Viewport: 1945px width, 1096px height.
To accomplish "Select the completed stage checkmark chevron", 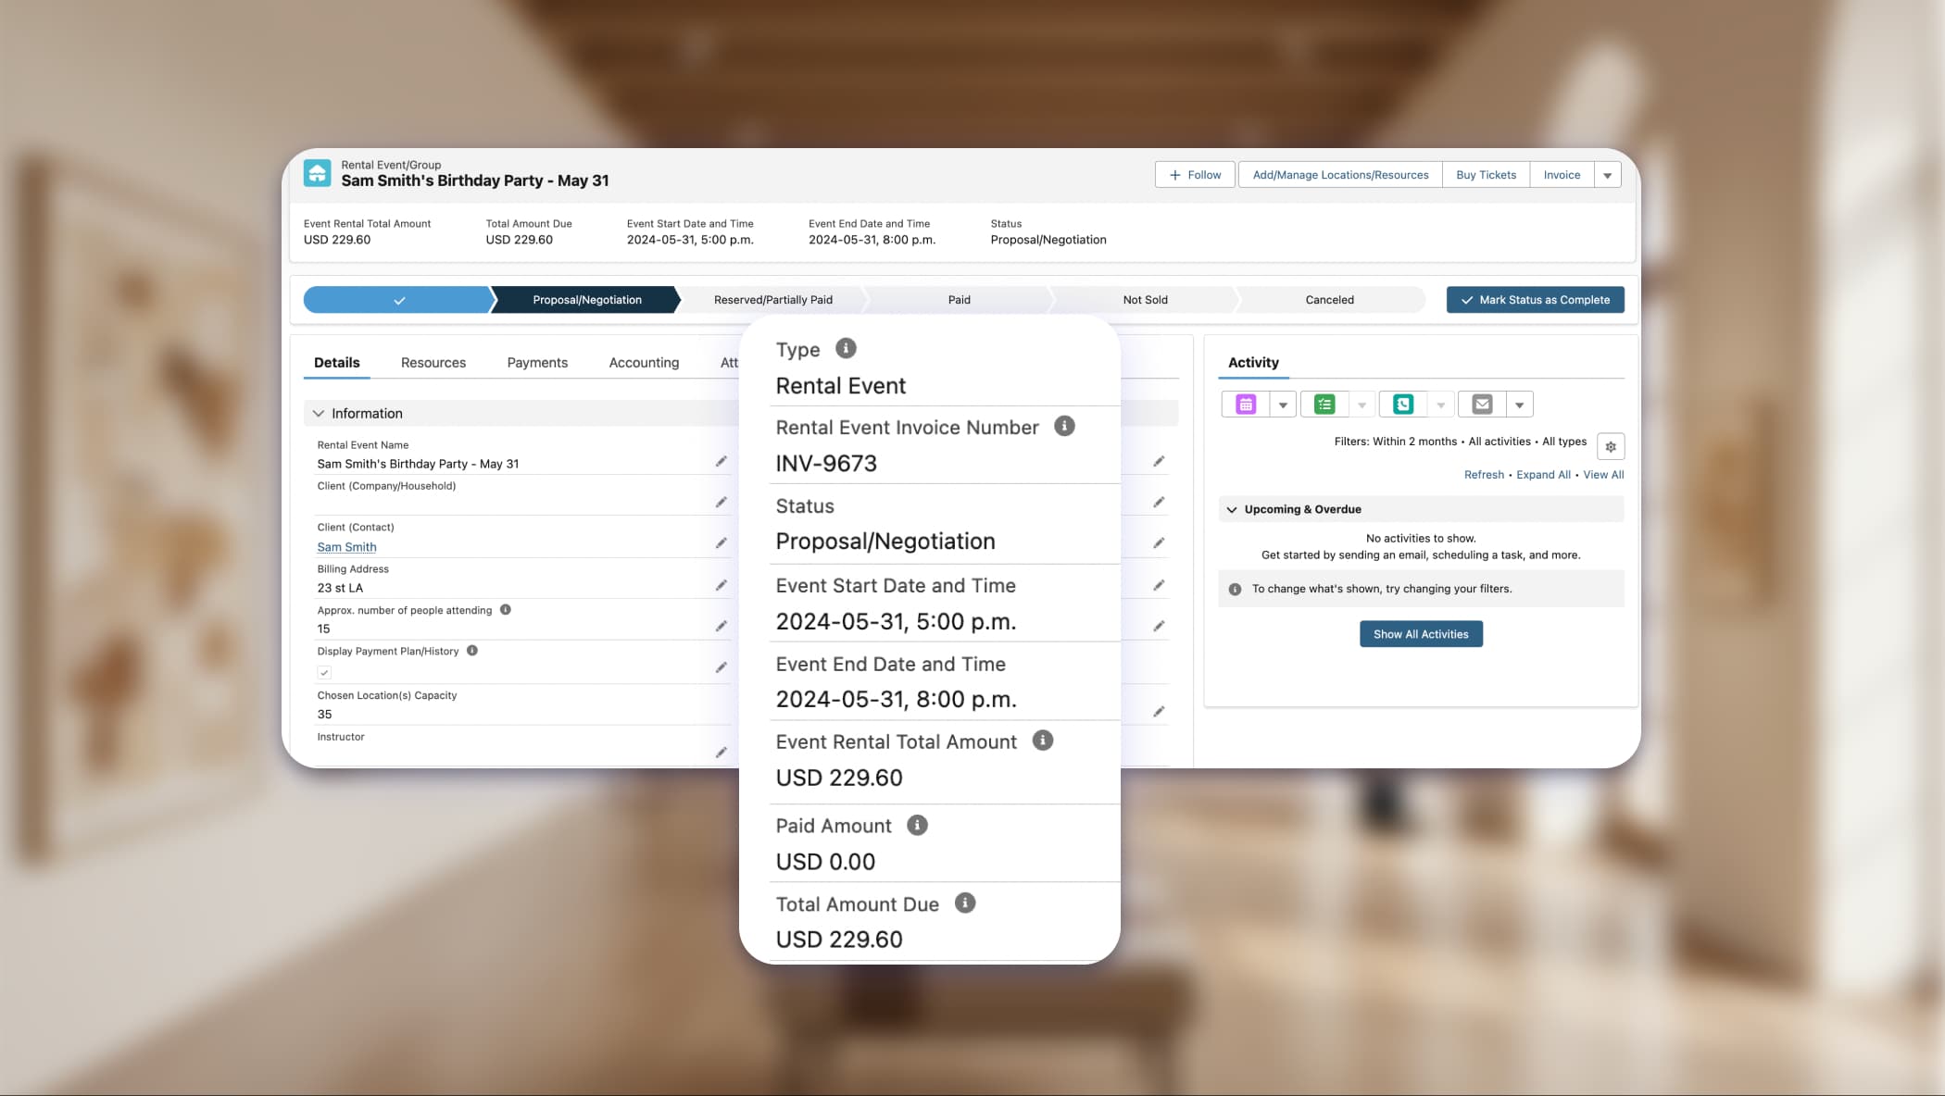I will pyautogui.click(x=398, y=299).
